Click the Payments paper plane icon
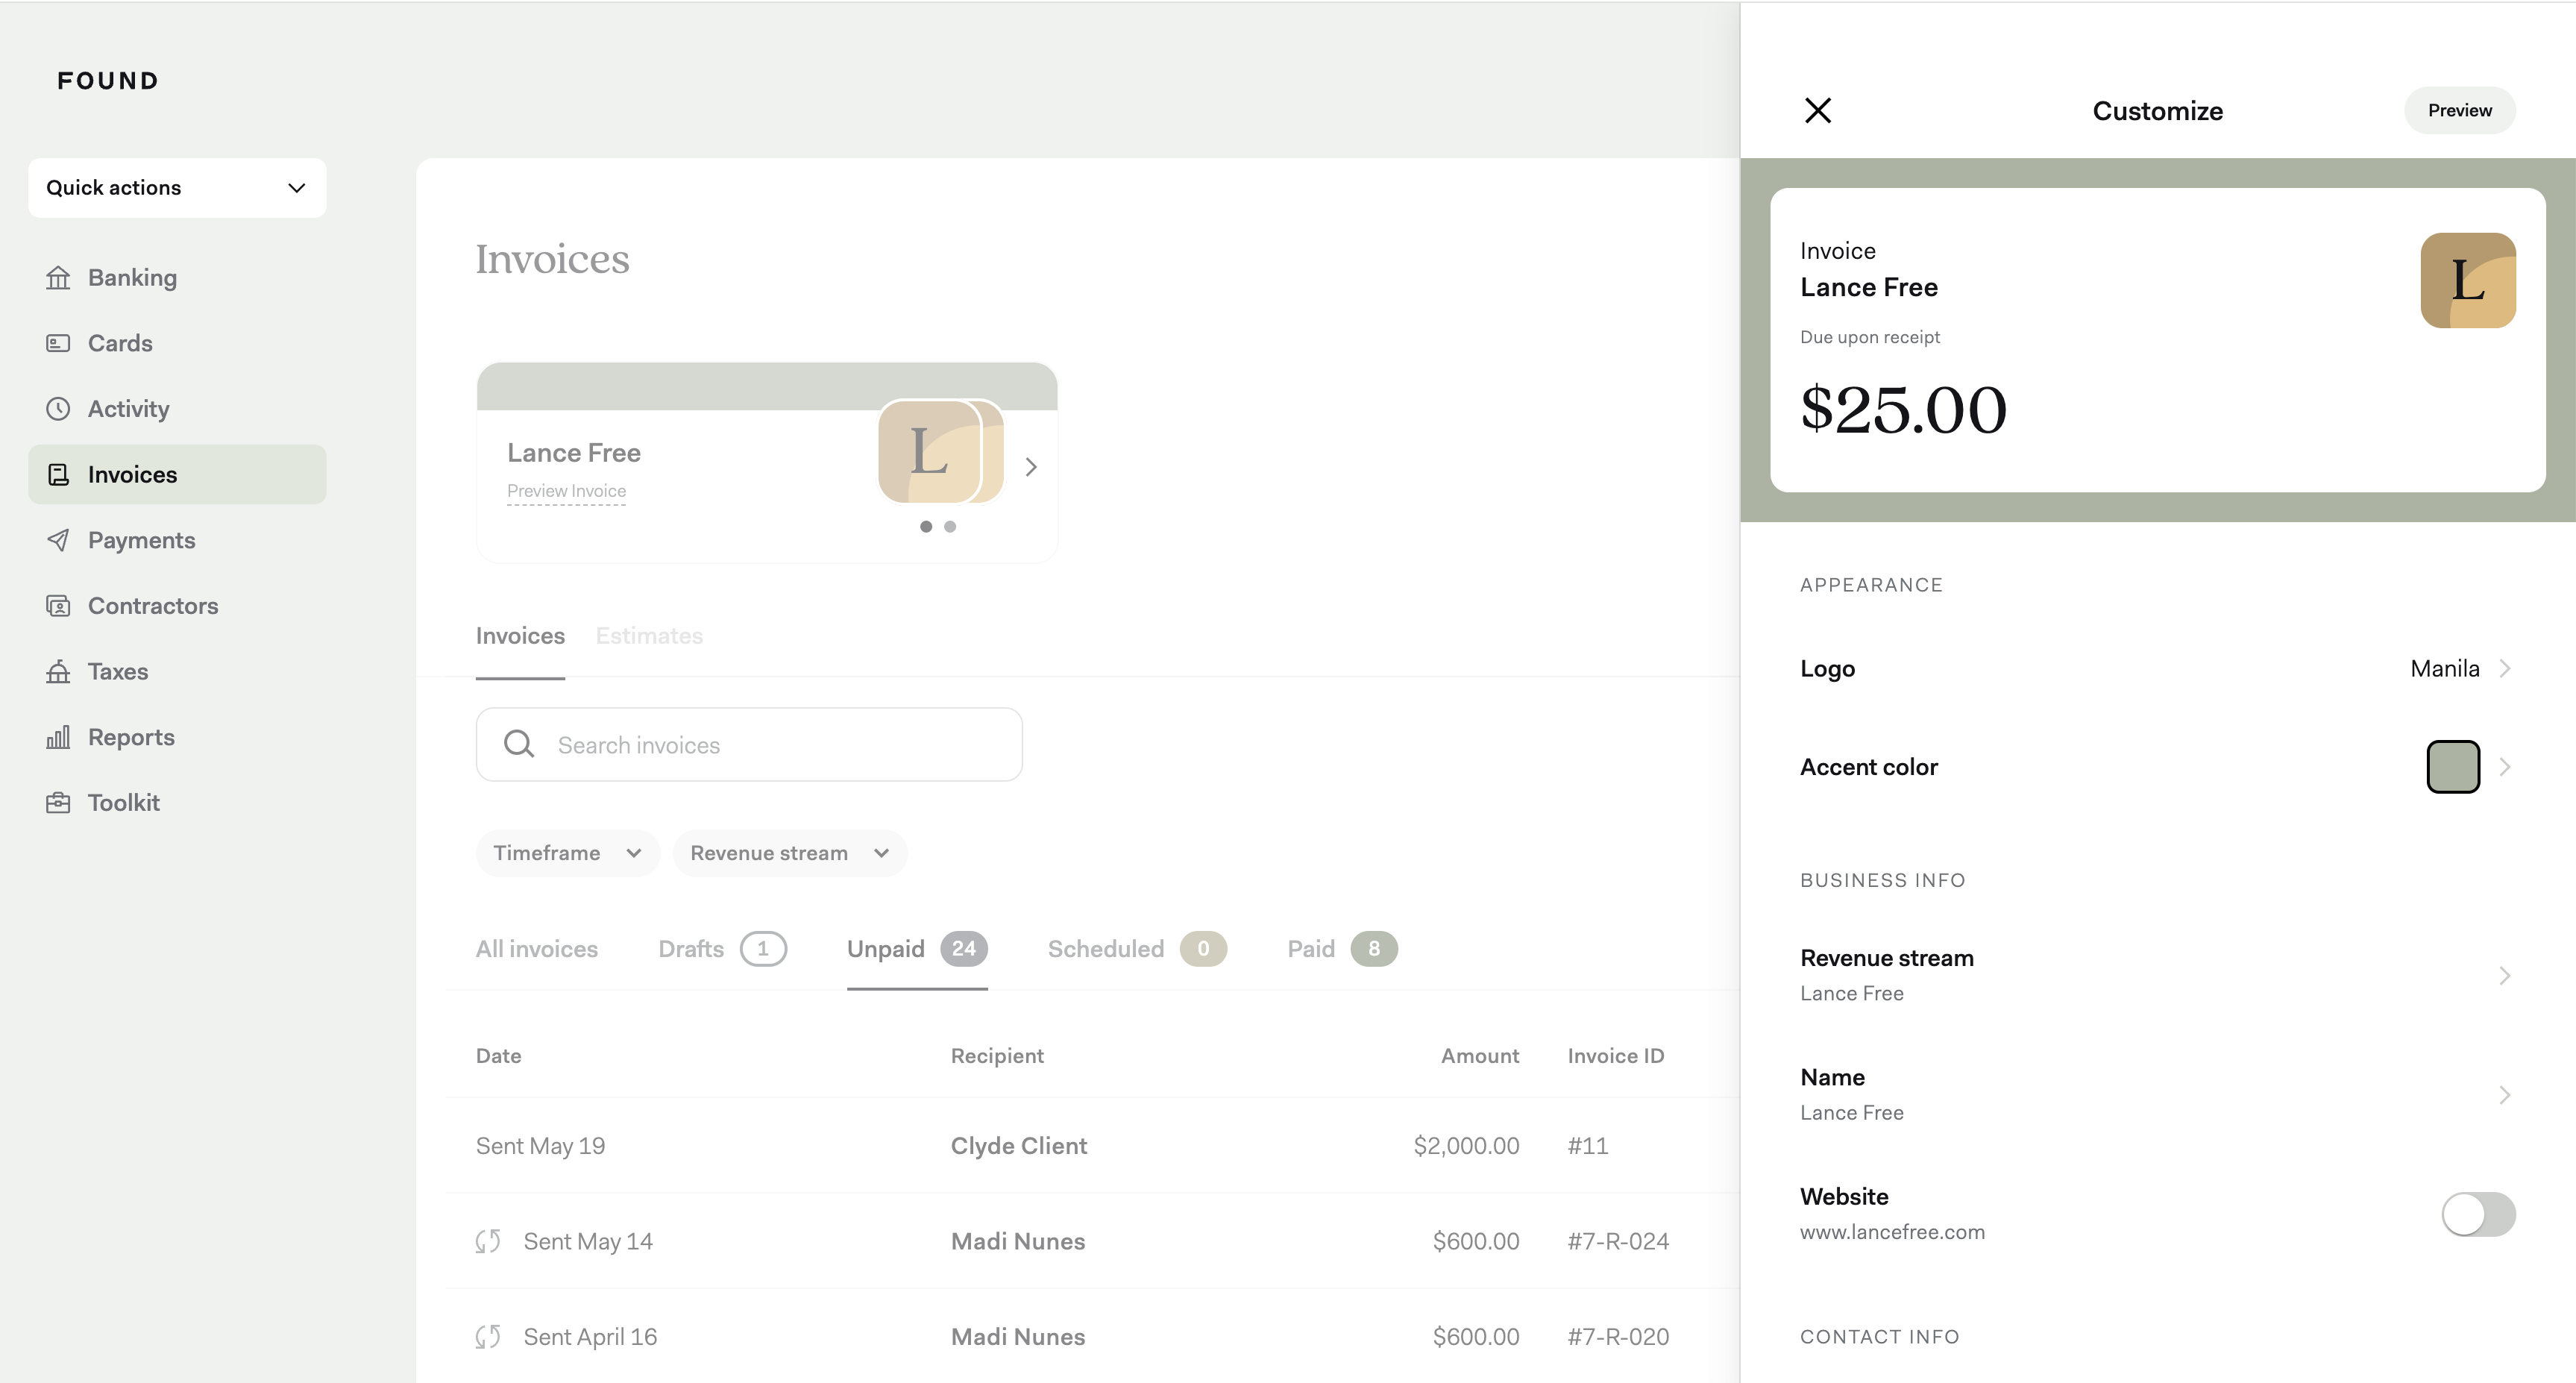Screen dimensions: 2576x1383 click(58, 540)
